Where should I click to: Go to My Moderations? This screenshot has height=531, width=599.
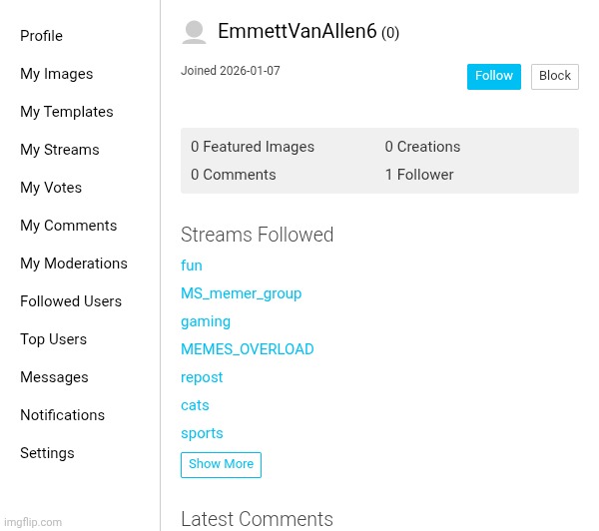(x=73, y=264)
